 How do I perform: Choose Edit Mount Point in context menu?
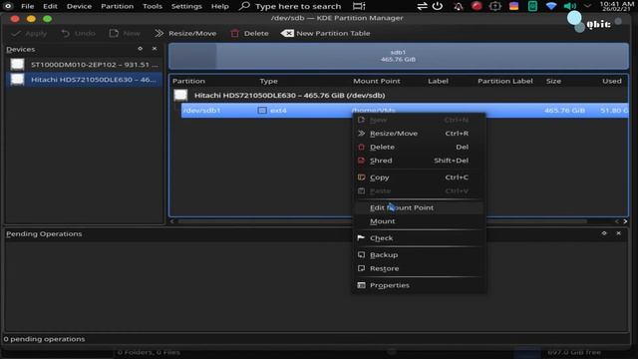pos(419,207)
